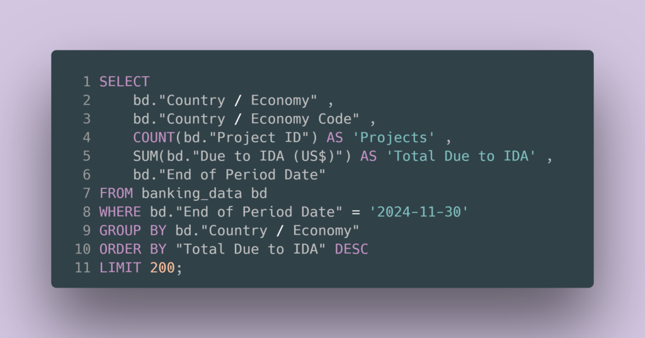Image resolution: width=645 pixels, height=338 pixels.
Task: Click the LIMIT keyword
Action: point(120,268)
